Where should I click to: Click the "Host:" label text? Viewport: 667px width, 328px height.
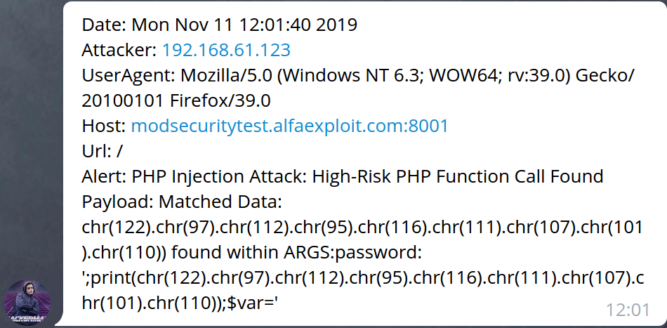tap(104, 126)
